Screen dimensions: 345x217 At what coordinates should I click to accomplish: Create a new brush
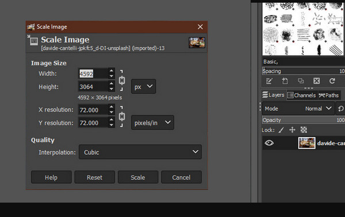tap(285, 81)
